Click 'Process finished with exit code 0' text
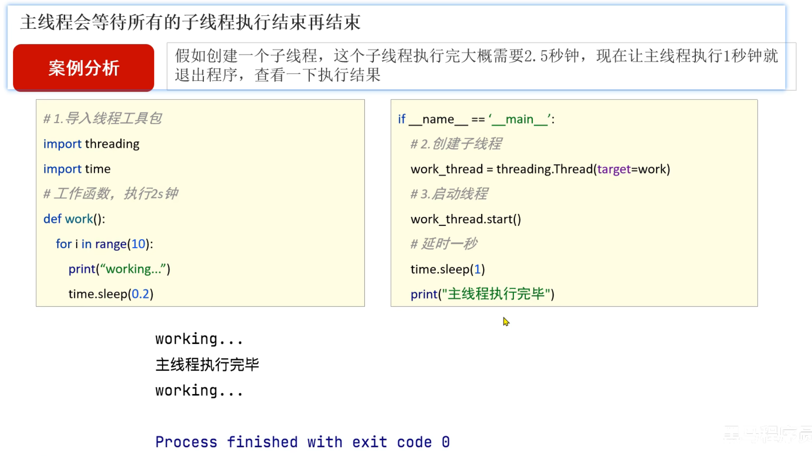The height and width of the screenshot is (456, 812). 302,442
